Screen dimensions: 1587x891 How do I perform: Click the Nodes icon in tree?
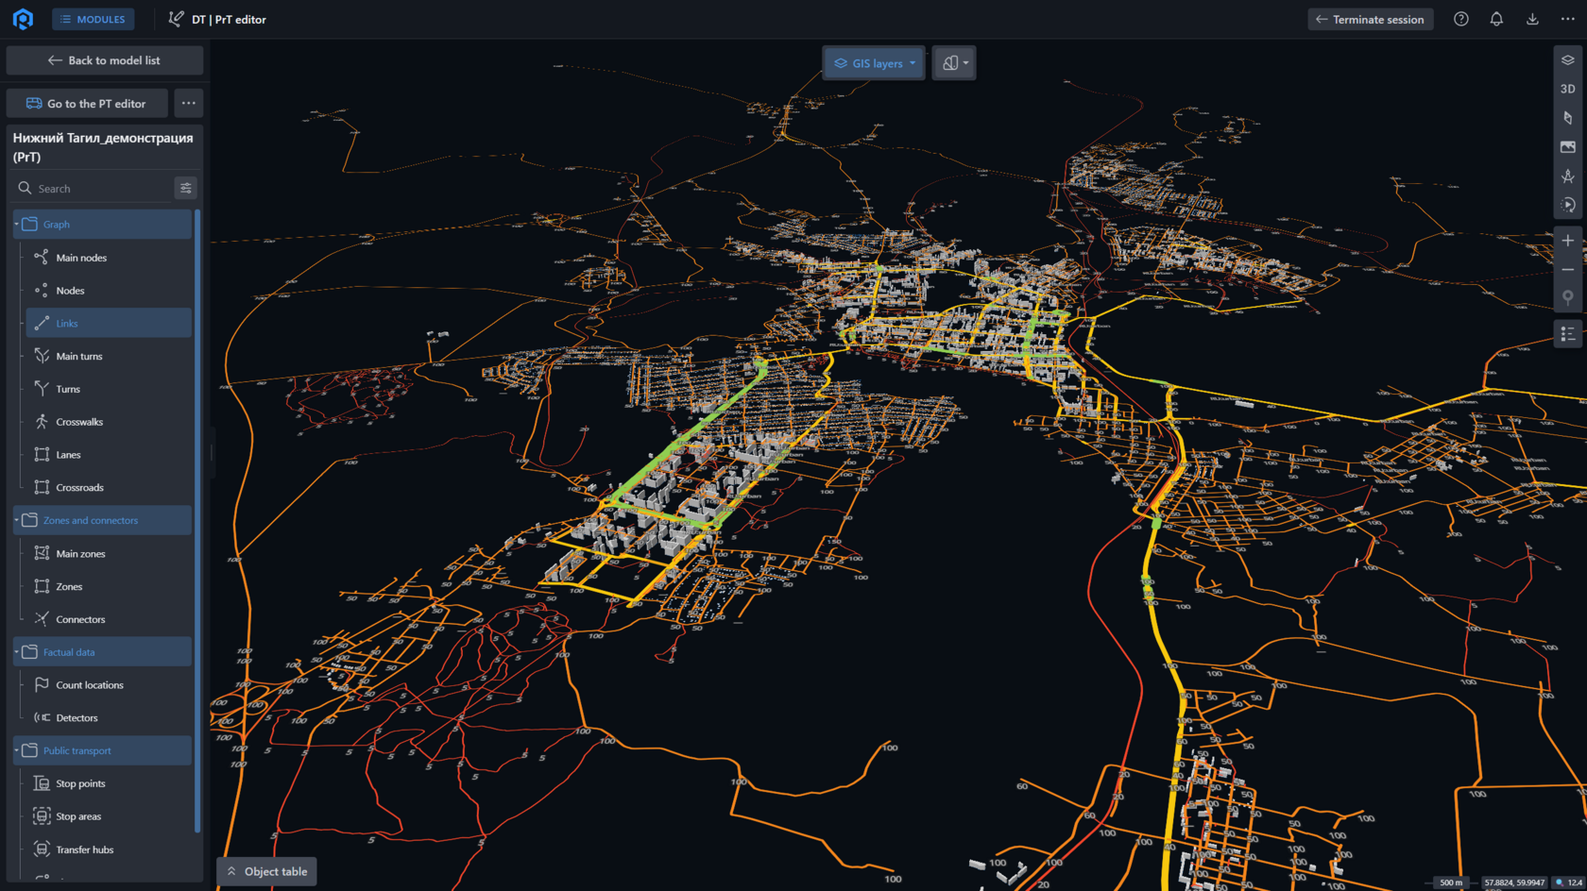coord(42,290)
